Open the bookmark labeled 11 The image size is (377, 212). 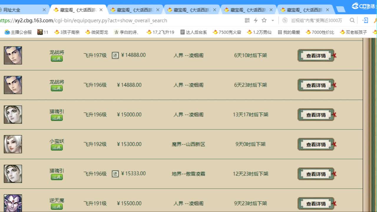(43, 32)
